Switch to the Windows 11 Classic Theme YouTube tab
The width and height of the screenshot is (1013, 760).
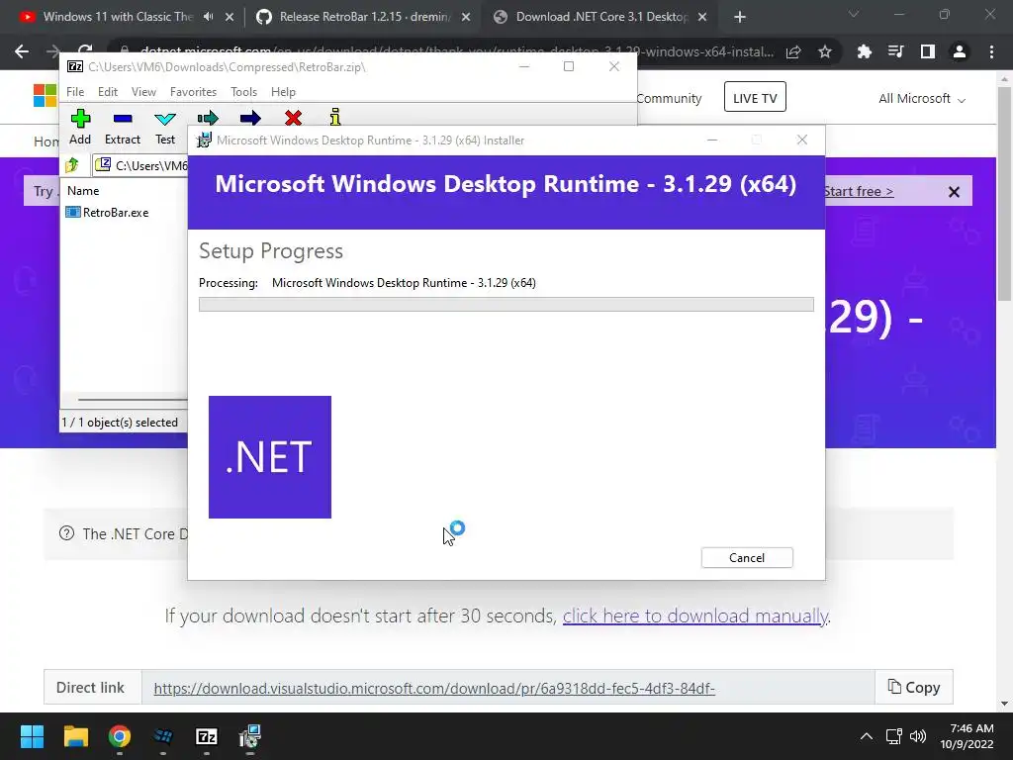[x=117, y=17]
